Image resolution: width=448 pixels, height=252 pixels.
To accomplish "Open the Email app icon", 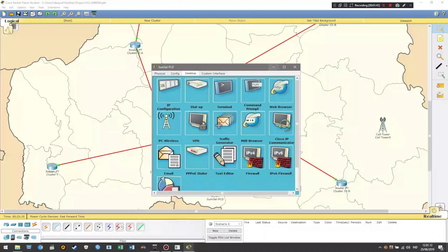I will tap(169, 157).
